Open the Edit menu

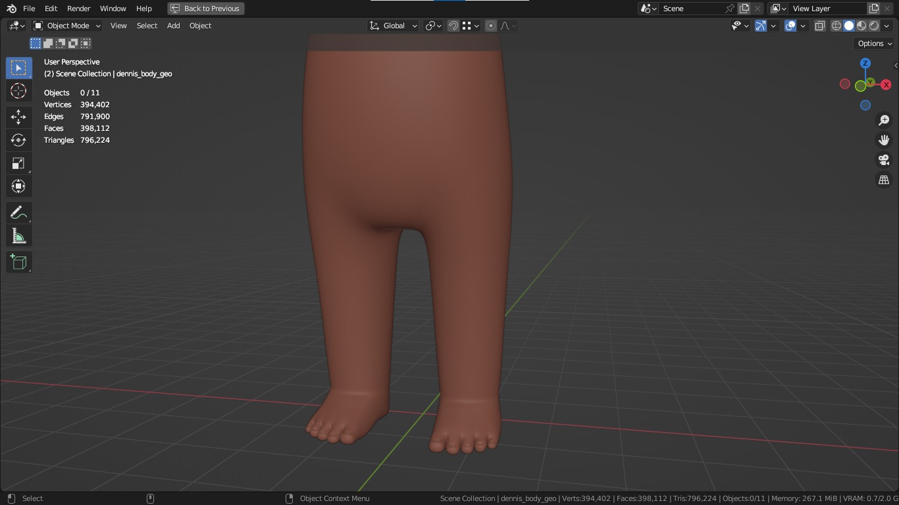pos(51,9)
